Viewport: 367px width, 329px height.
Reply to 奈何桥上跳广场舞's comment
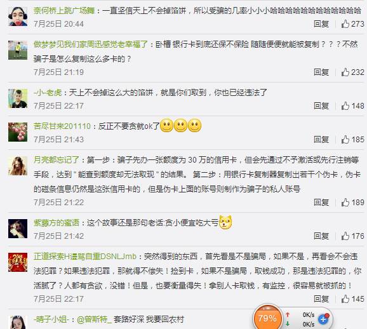tap(321, 24)
